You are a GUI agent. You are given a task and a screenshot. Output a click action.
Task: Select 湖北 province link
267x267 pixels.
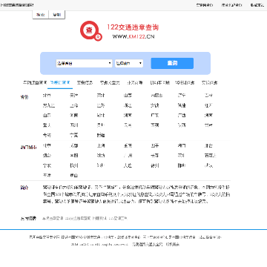pos(101,116)
